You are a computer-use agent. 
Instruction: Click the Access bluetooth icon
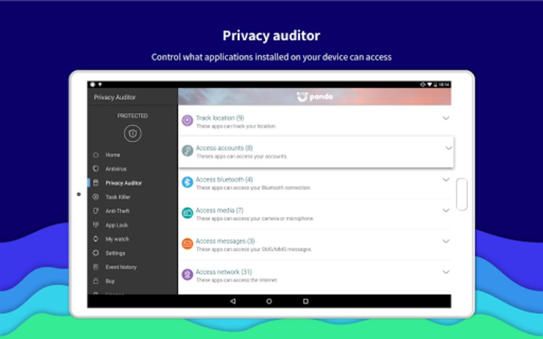(187, 182)
